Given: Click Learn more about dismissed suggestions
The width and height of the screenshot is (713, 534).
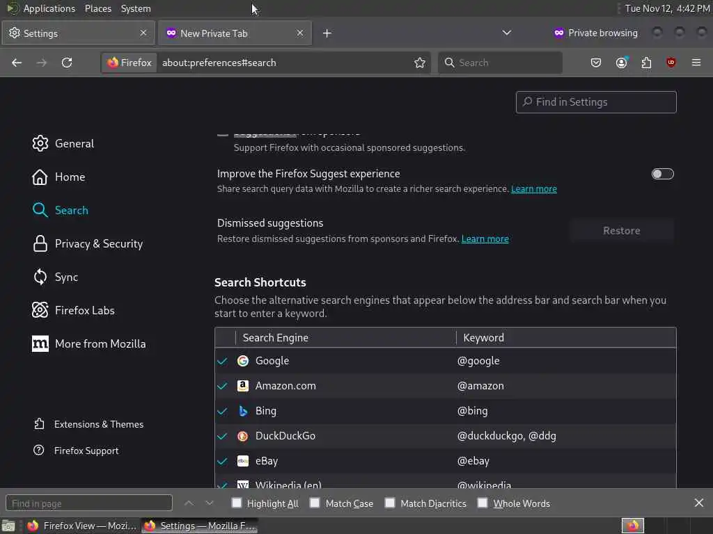Looking at the screenshot, I should click(x=485, y=239).
